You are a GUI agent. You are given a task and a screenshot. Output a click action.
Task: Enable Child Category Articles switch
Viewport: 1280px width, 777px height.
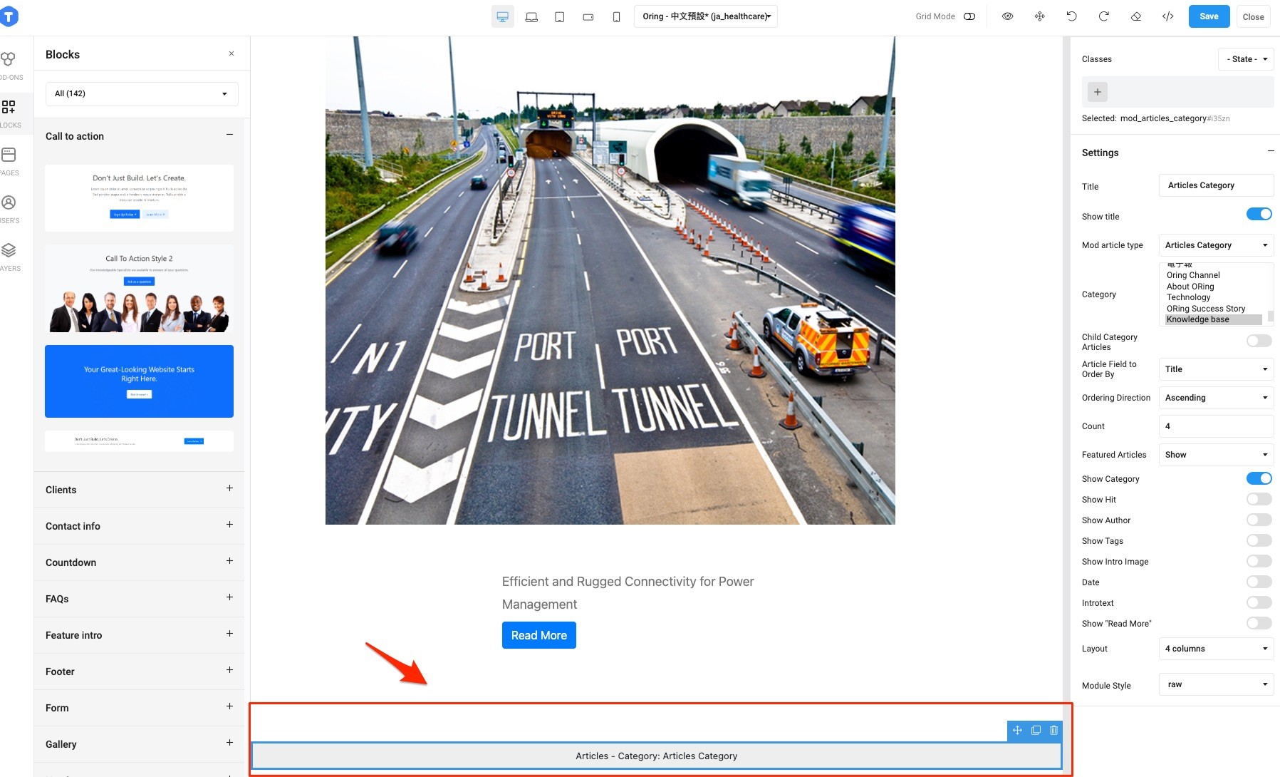pos(1259,341)
